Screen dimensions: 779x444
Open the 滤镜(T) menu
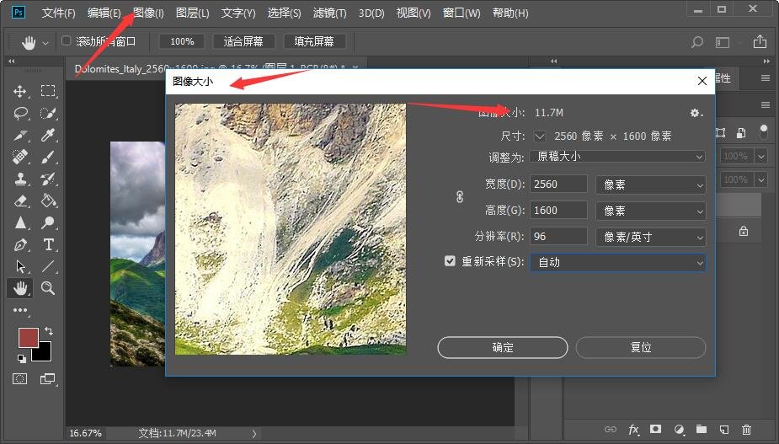coord(329,13)
